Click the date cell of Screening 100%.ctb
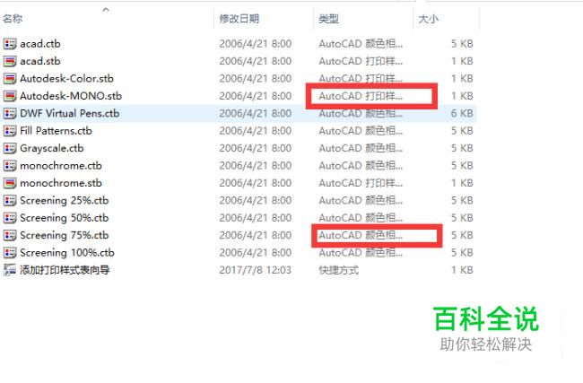This screenshot has height=383, width=583. (256, 253)
